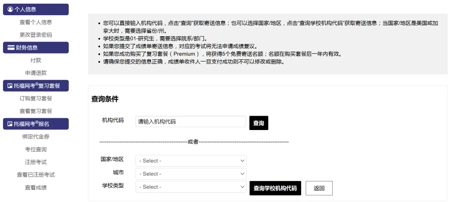
Task: Open 查看复习套餐 link
Action: pos(36,111)
